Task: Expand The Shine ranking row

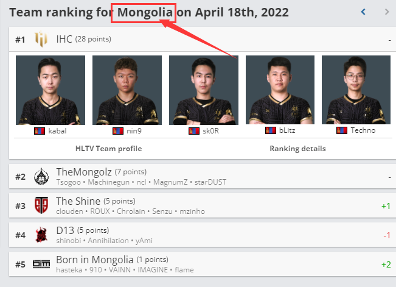Action: tap(203, 205)
